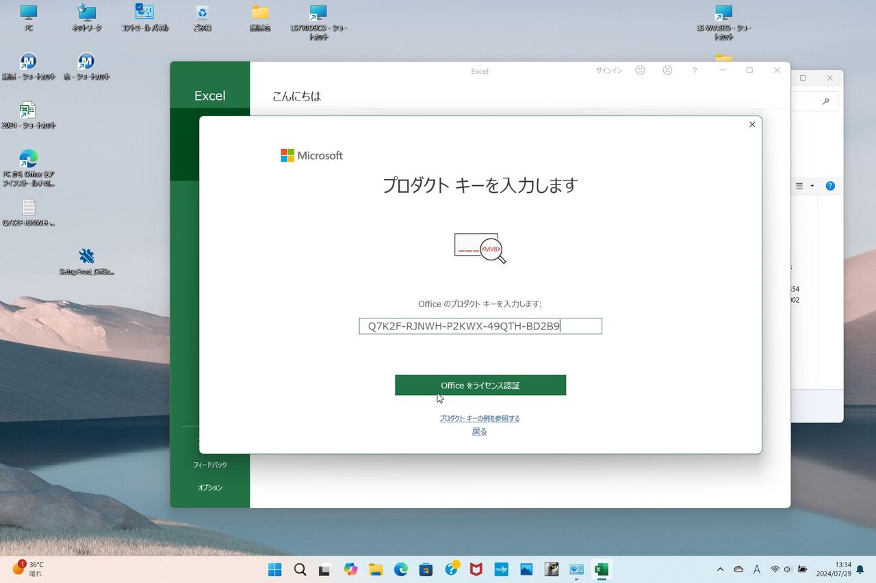Open フィードバック in the Excel sidebar

tap(210, 465)
